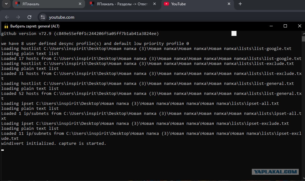305x181 pixels.
Task: Click the Loading hostlist list-google.txt line
Action: tap(146, 48)
